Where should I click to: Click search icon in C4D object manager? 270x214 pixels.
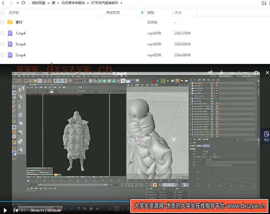(x=248, y=80)
